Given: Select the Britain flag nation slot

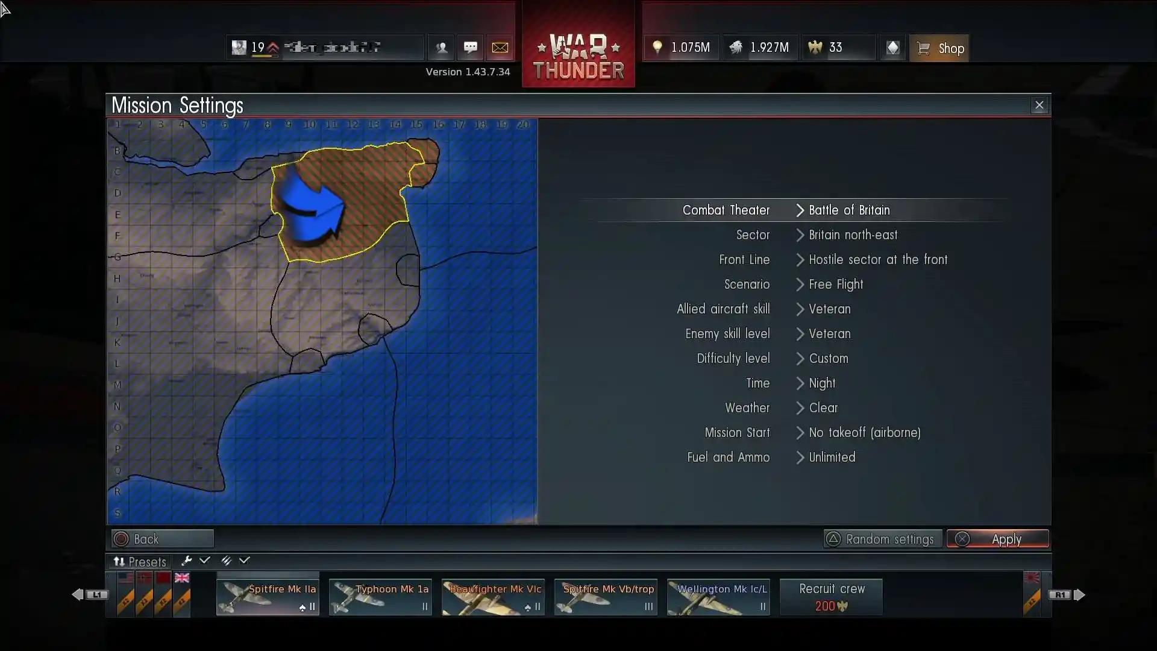Looking at the screenshot, I should (181, 594).
